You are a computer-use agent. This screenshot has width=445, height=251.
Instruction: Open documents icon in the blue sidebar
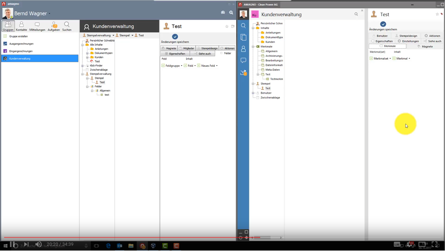[243, 37]
